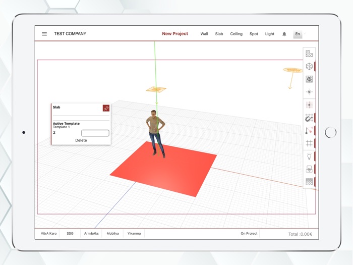Expand the Mobilya catalog category
The height and width of the screenshot is (265, 353).
pos(112,234)
